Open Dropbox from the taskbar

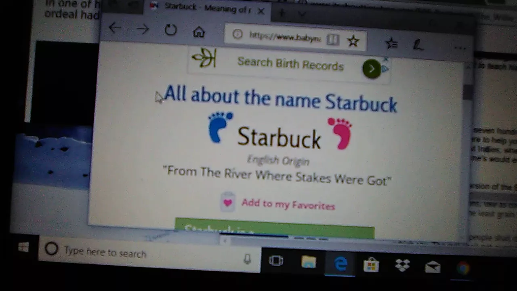(x=402, y=266)
